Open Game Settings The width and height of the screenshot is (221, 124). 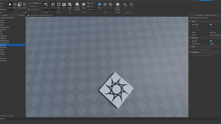(x=117, y=6)
